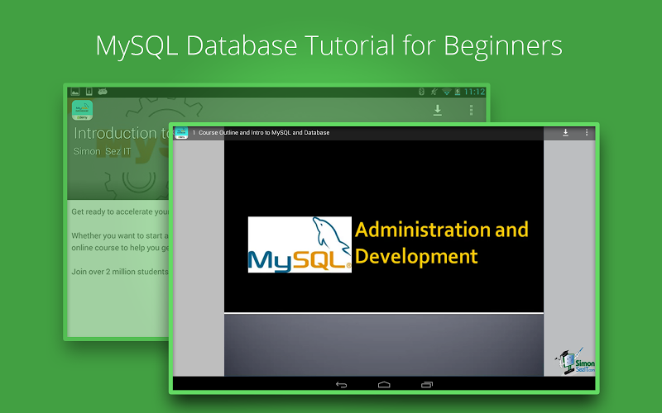662x413 pixels.
Task: Click the 'Get ready to accelerate' description line
Action: (x=120, y=211)
